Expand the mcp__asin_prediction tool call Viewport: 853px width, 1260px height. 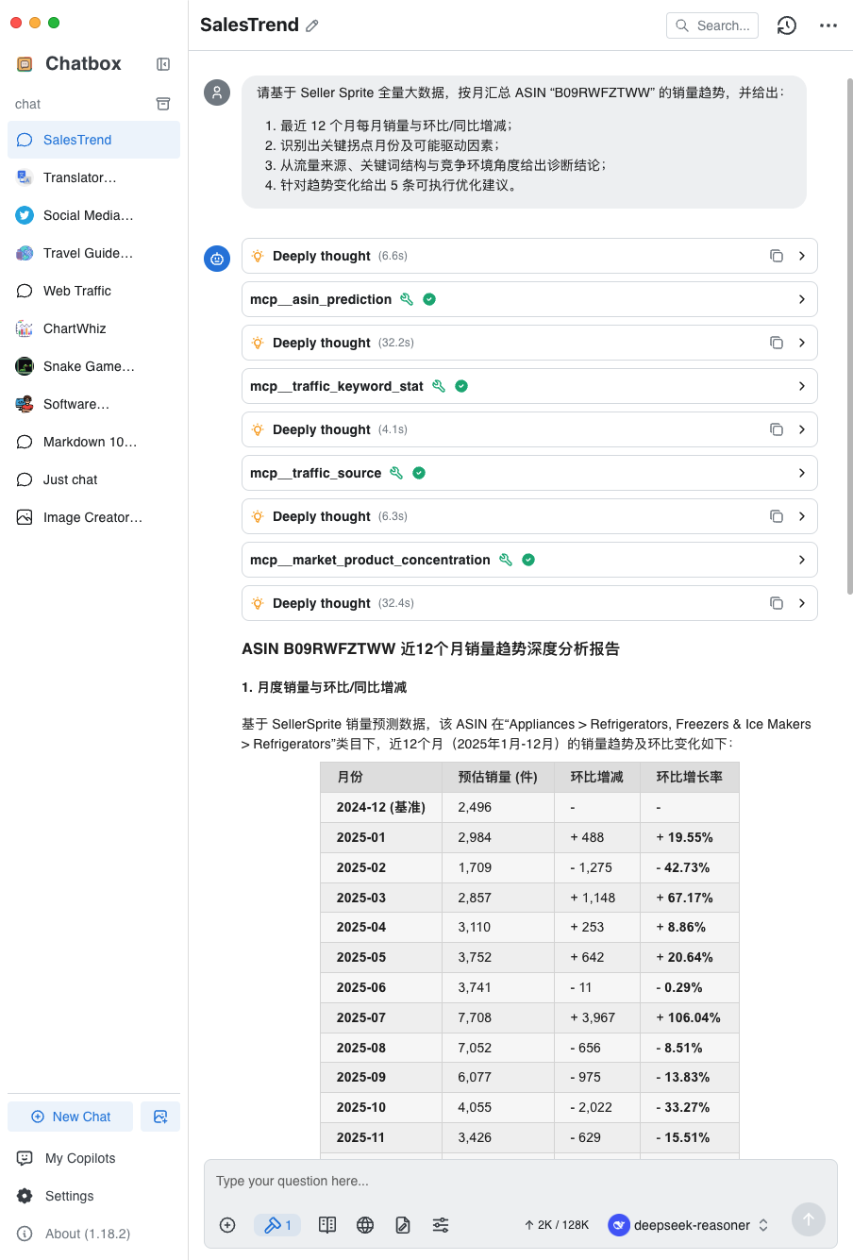[x=801, y=299]
